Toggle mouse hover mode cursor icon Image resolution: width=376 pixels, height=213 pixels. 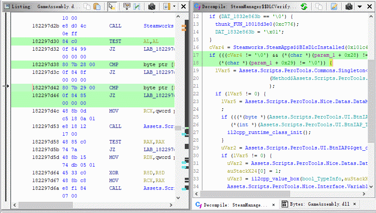click(111, 6)
